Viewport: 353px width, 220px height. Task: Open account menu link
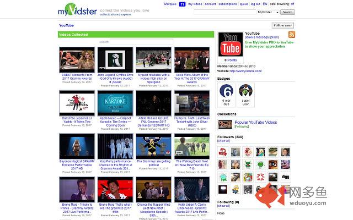pyautogui.click(x=210, y=4)
